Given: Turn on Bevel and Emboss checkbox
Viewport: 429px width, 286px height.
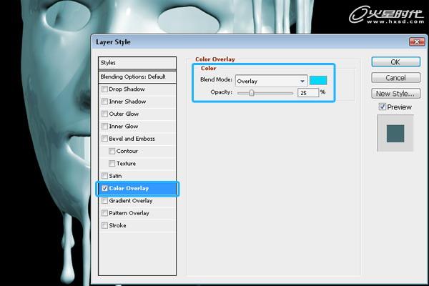Looking at the screenshot, I should [104, 139].
